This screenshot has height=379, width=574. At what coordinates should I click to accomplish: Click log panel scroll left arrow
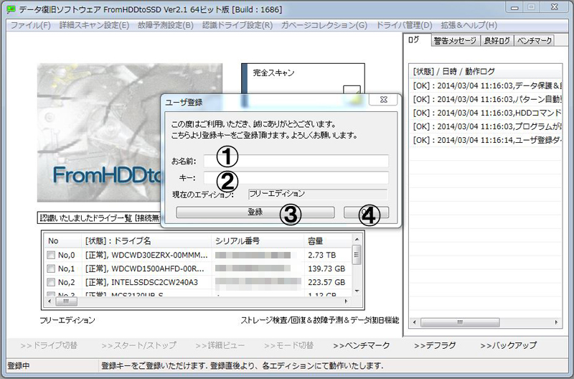point(415,322)
